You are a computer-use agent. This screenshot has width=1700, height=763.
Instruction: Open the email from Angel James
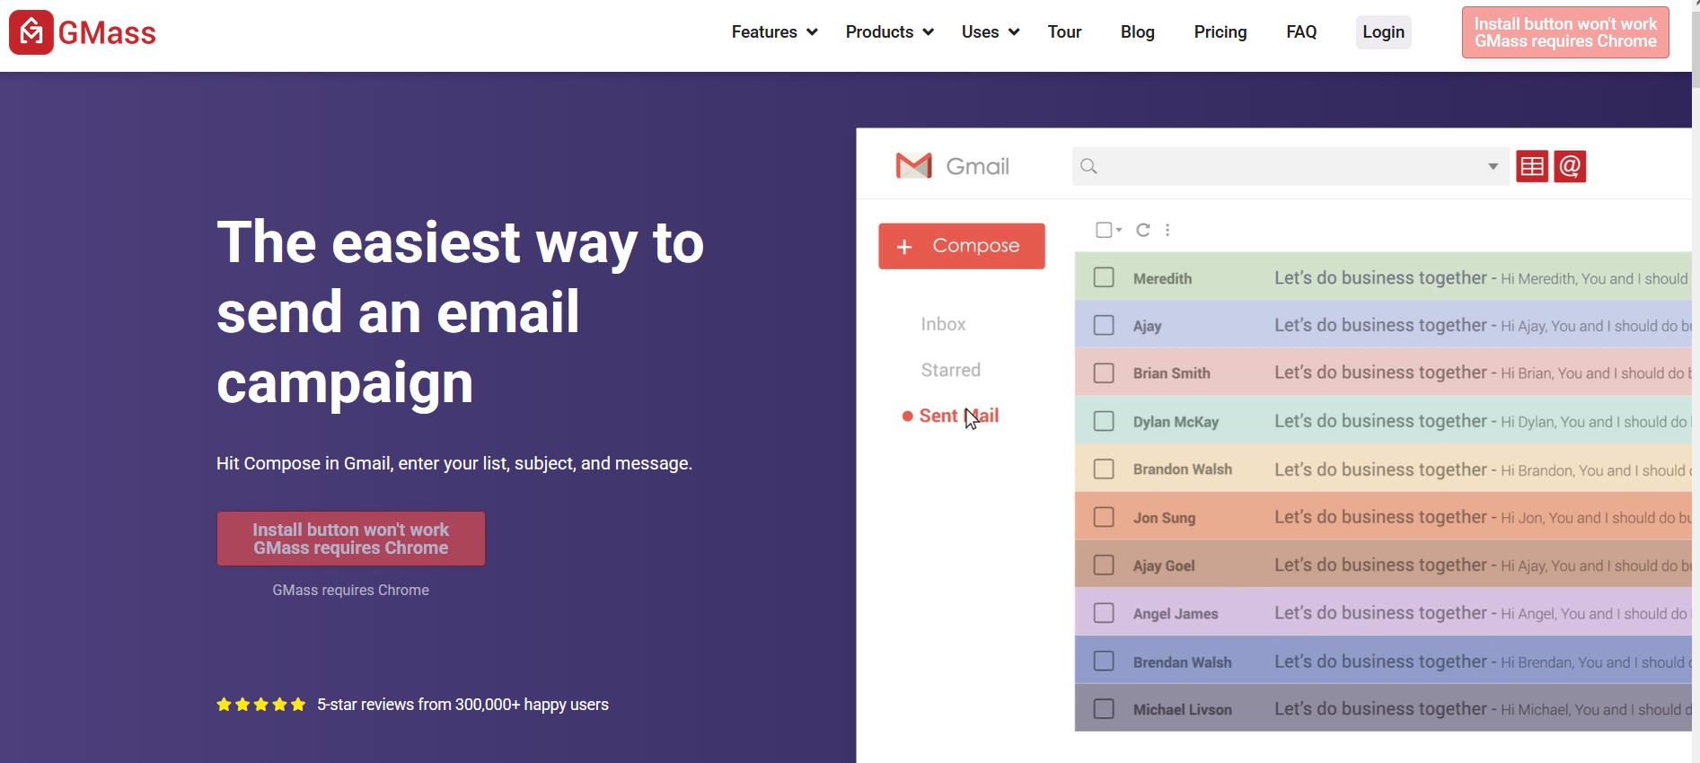1383,613
